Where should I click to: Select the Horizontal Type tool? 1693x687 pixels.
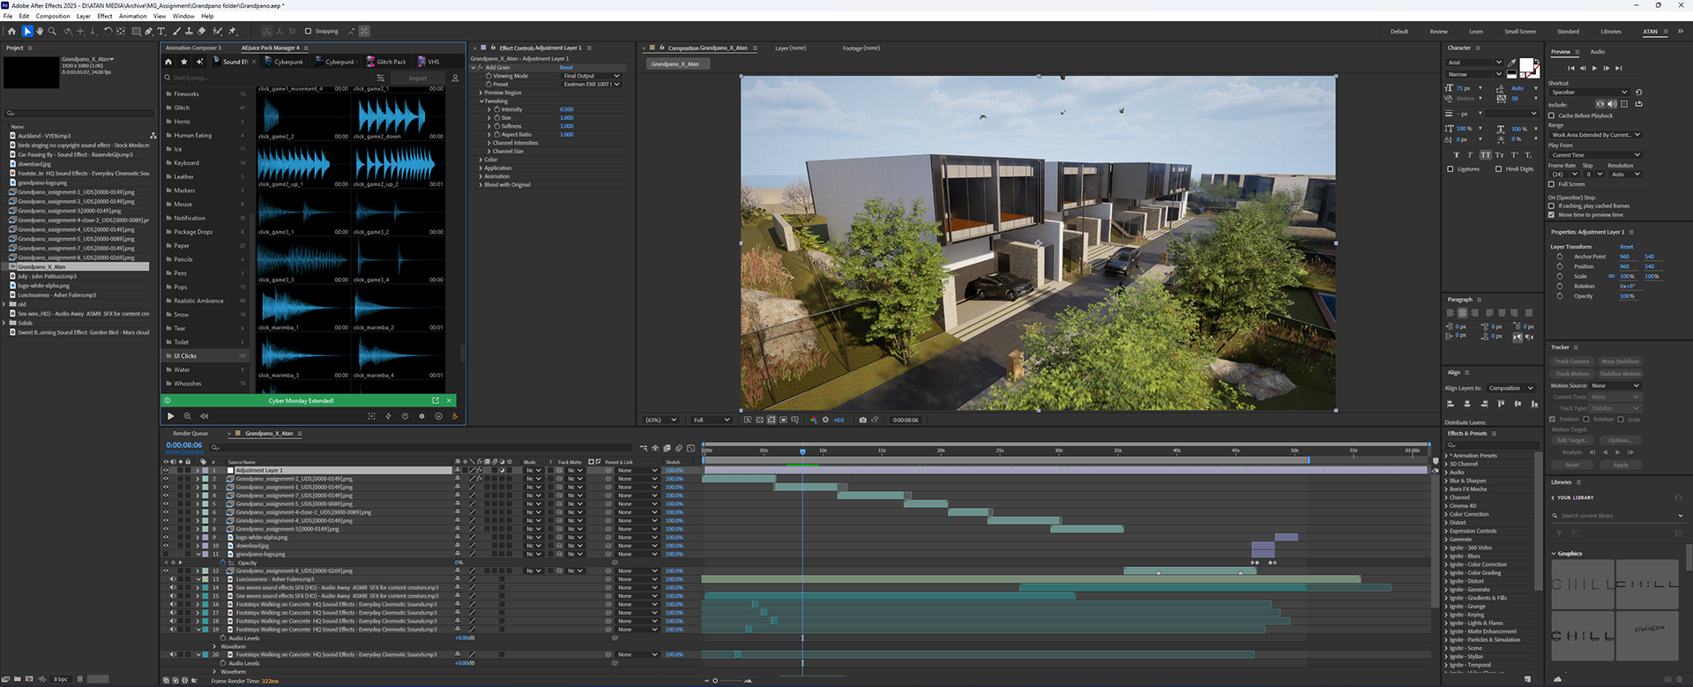point(160,31)
